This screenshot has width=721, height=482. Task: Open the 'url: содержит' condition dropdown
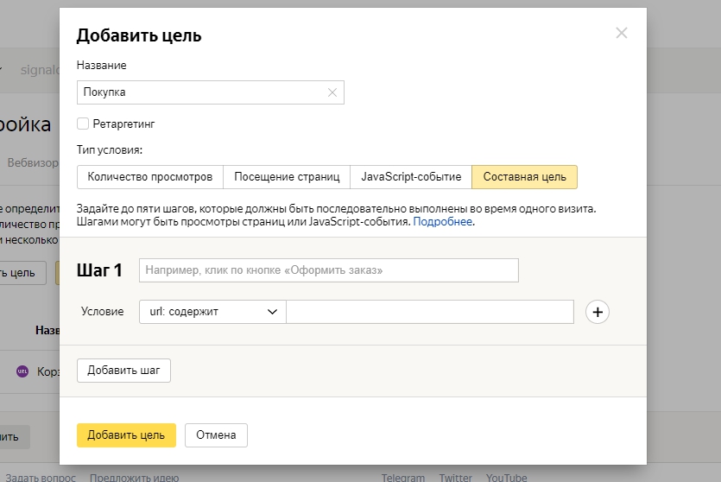212,312
